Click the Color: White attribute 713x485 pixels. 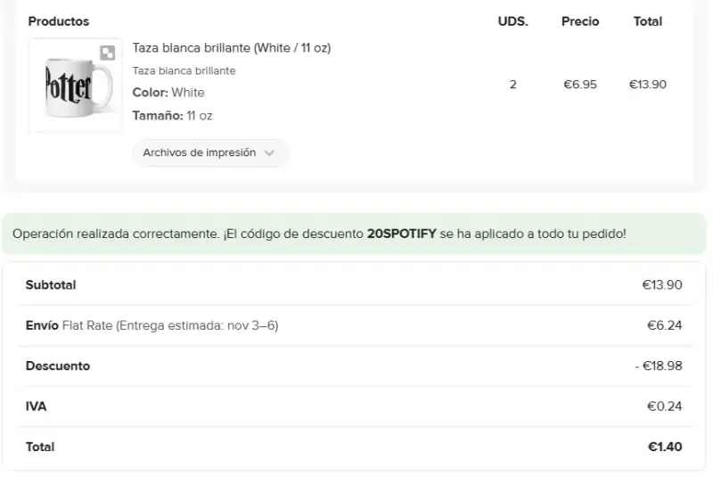click(x=168, y=93)
